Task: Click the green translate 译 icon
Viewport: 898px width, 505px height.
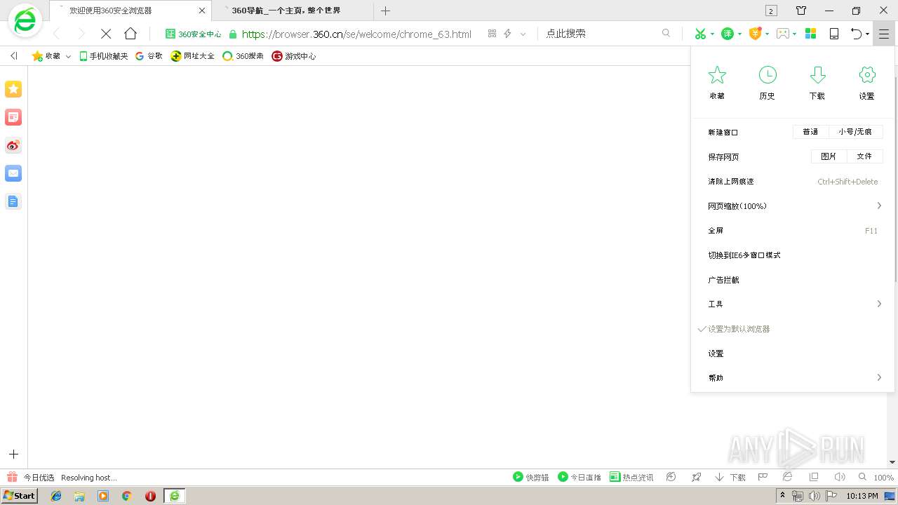Action: point(728,34)
